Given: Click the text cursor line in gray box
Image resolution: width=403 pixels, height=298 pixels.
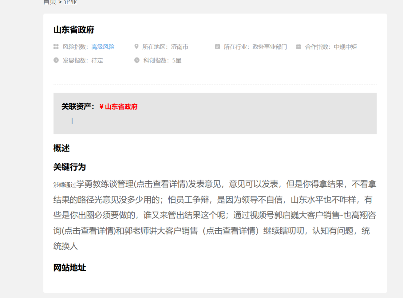Looking at the screenshot, I should (72, 121).
